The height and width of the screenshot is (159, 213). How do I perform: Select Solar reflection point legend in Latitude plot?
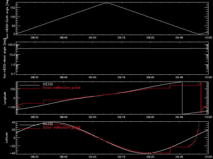[x=62, y=127]
